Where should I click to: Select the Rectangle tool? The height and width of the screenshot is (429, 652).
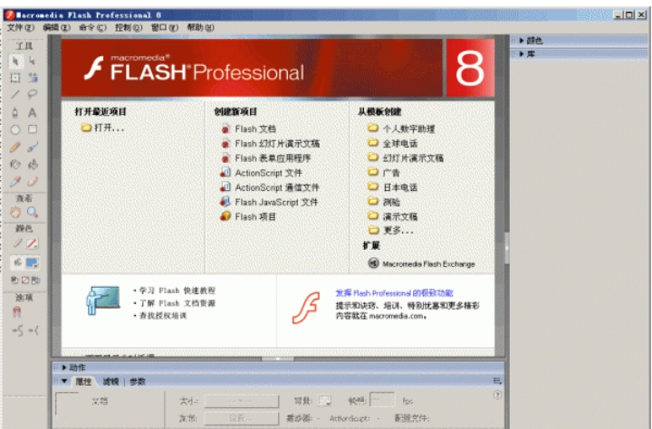coord(33,129)
